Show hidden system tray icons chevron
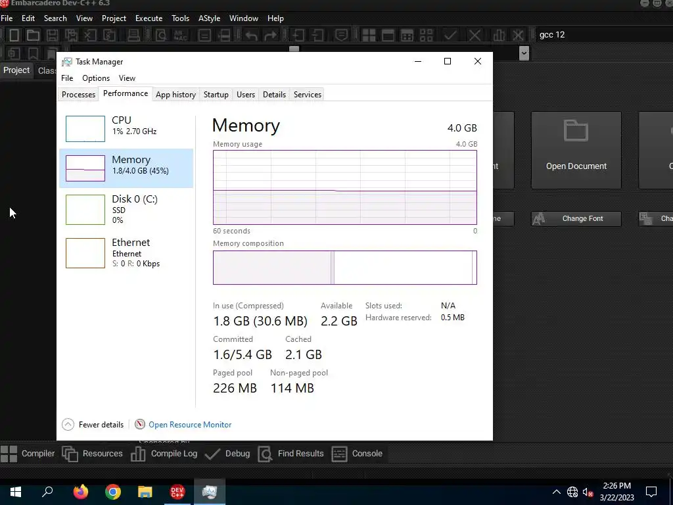Image resolution: width=673 pixels, height=505 pixels. [556, 492]
